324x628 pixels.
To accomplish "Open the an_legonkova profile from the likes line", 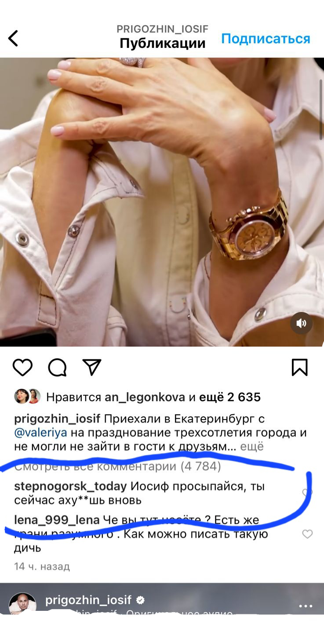I will pyautogui.click(x=145, y=398).
